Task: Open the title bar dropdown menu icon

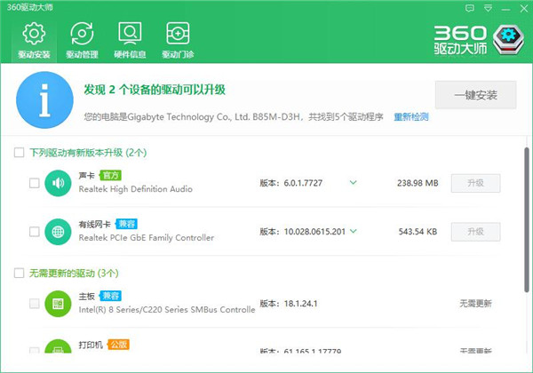Action: click(488, 8)
